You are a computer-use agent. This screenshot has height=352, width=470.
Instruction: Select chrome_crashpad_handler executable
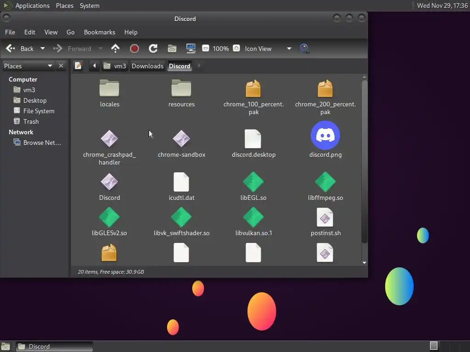click(x=109, y=147)
